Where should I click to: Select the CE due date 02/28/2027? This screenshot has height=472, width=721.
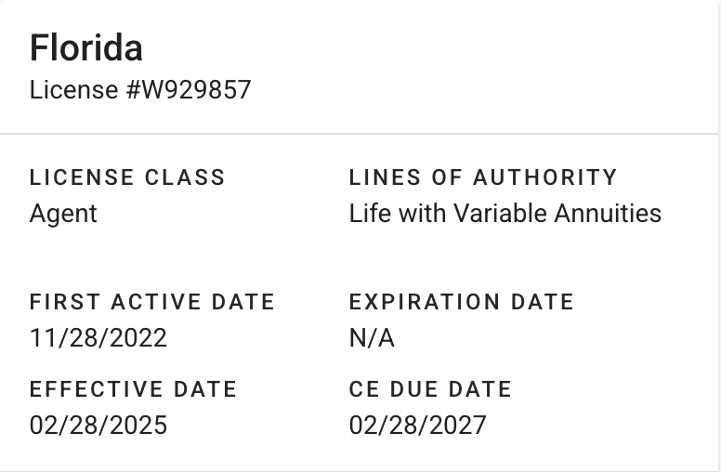coord(417,426)
